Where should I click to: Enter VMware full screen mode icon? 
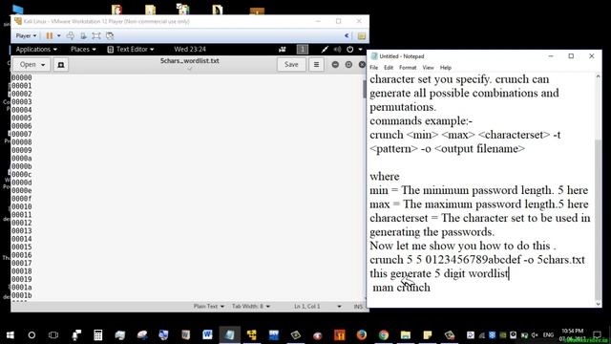[x=96, y=36]
